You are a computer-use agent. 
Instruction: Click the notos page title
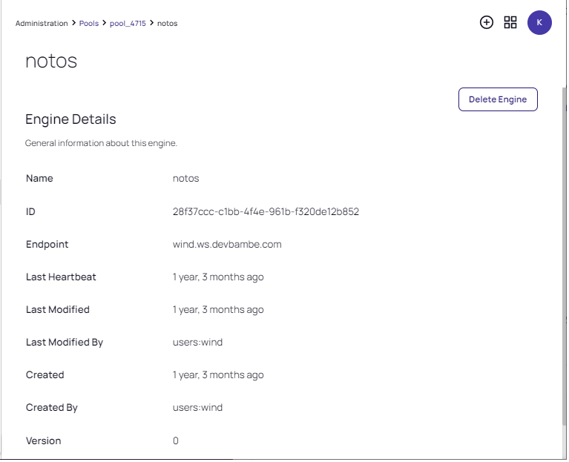pyautogui.click(x=51, y=61)
